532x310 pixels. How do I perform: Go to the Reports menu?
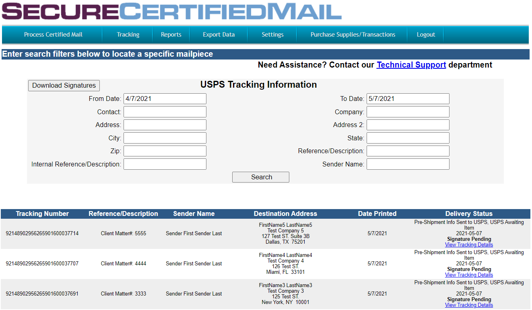171,35
